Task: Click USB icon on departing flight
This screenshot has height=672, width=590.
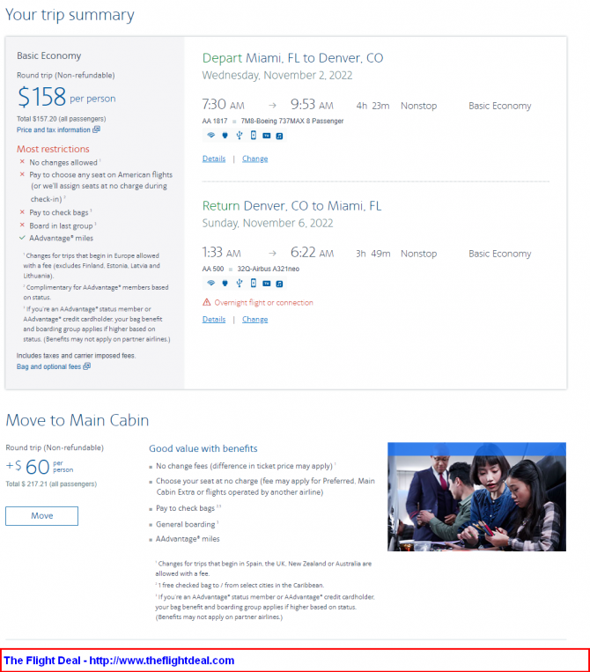Action: pos(240,136)
